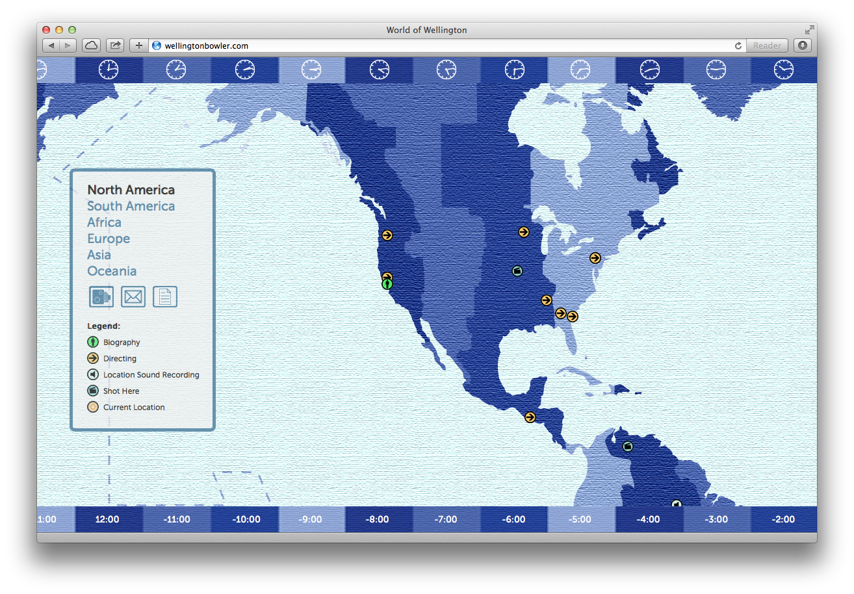Screen dimensions: 854x594
Task: Click the clock above the -8:00 zone
Action: pos(380,70)
